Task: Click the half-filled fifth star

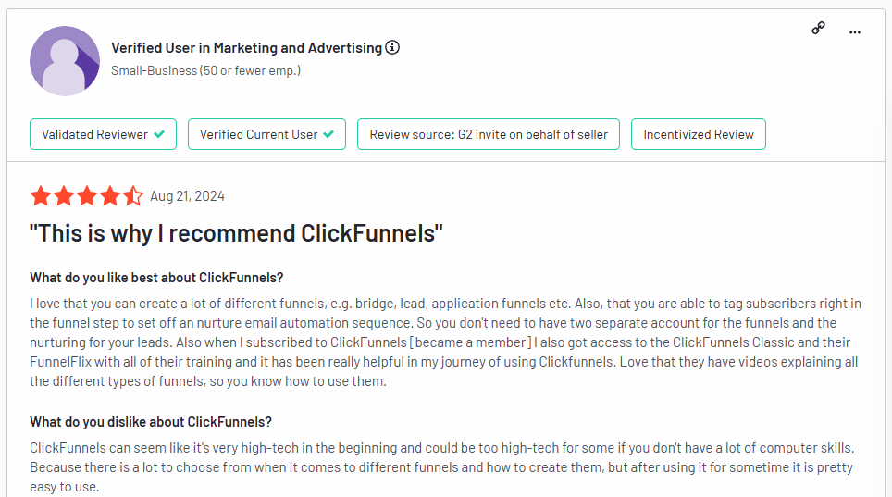Action: click(133, 196)
